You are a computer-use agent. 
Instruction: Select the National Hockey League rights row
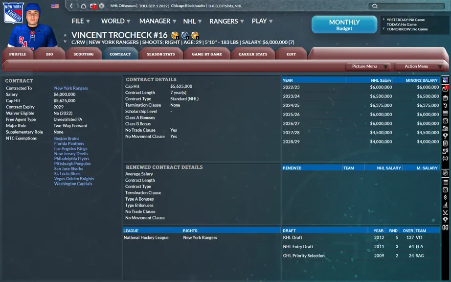202,237
